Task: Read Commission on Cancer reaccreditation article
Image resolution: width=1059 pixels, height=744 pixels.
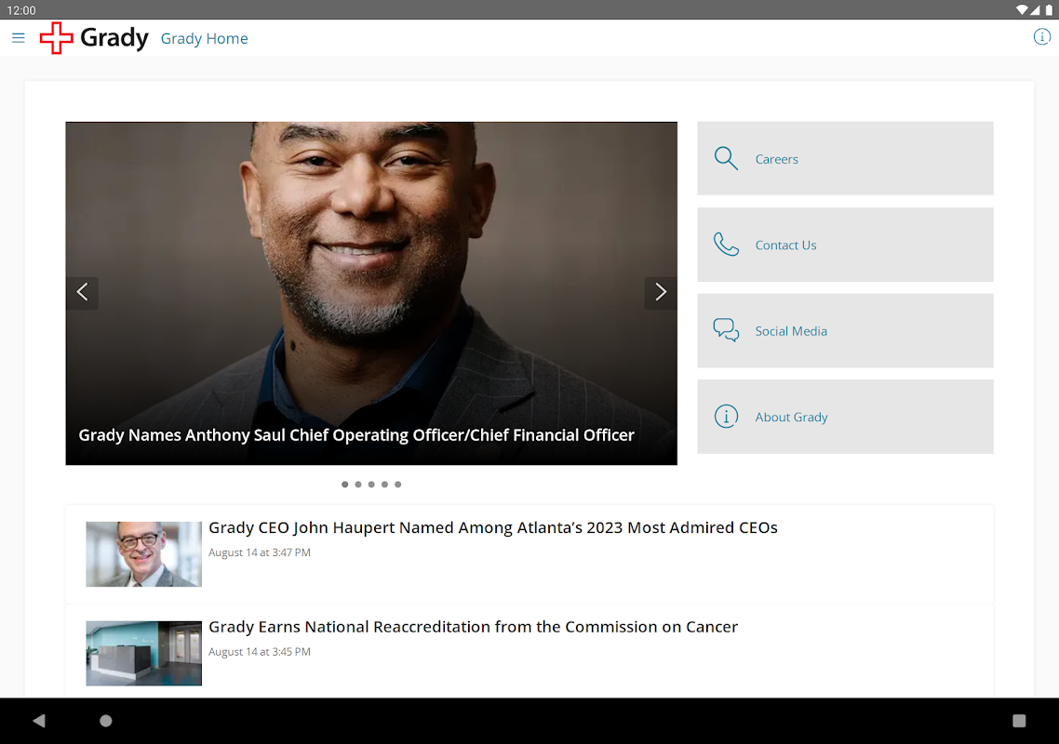Action: click(473, 627)
